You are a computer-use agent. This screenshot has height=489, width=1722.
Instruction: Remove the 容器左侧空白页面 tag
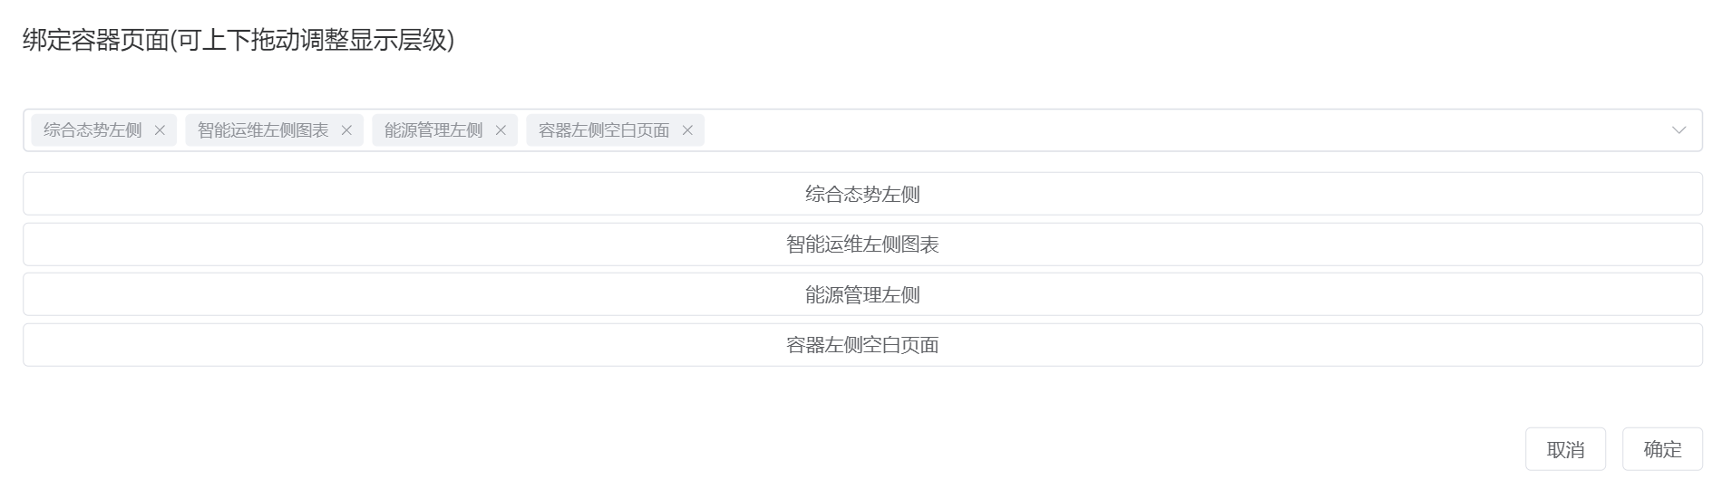[x=687, y=130]
